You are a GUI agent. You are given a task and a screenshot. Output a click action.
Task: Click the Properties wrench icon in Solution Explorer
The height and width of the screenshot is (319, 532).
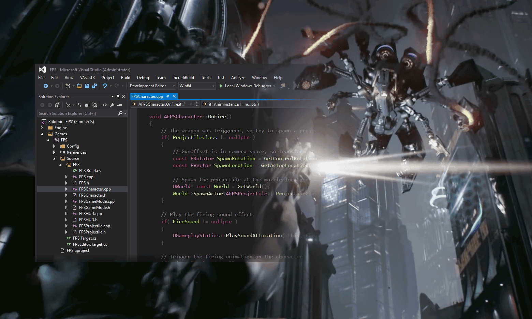click(x=112, y=105)
